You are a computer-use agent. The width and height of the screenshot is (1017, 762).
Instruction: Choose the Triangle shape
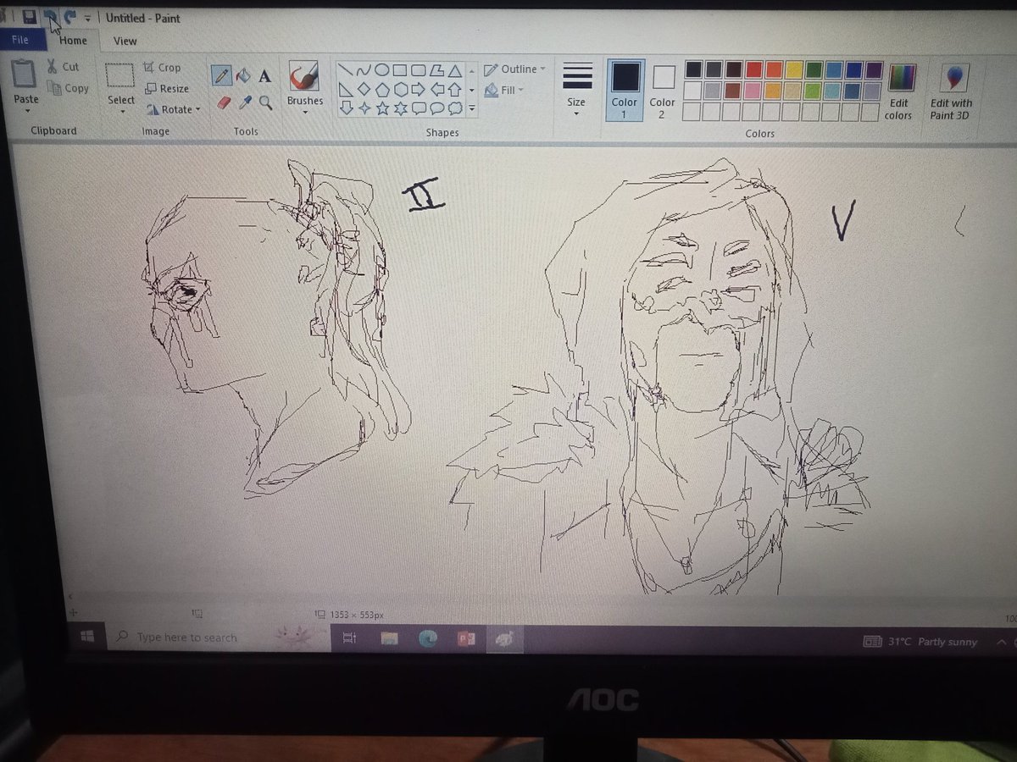coord(455,70)
